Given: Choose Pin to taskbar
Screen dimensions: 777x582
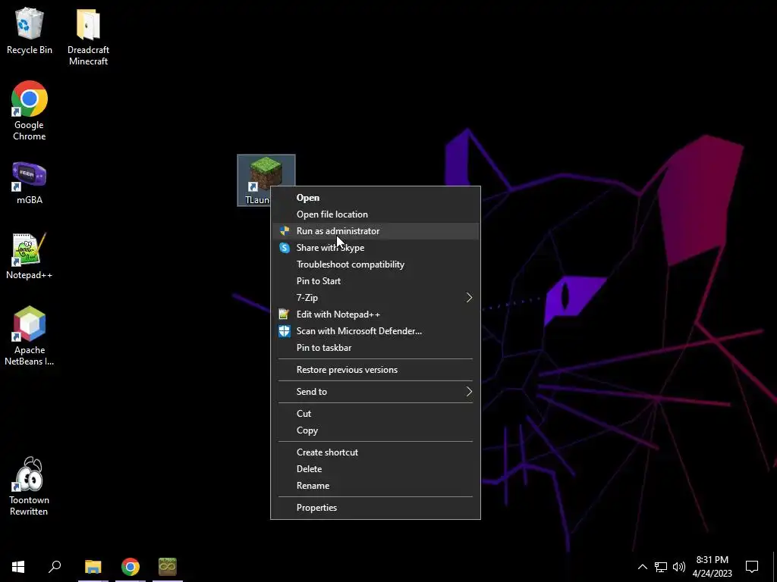Looking at the screenshot, I should point(375,347).
